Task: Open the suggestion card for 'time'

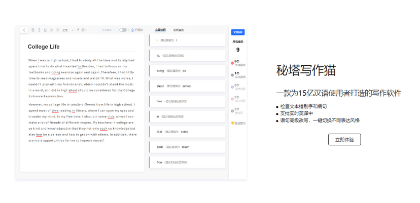Action: click(187, 101)
